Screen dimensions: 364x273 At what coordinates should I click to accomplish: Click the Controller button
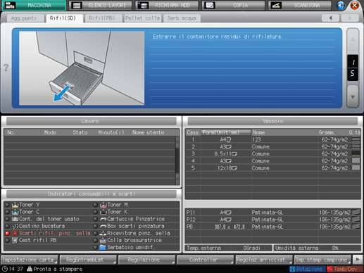tap(205, 260)
